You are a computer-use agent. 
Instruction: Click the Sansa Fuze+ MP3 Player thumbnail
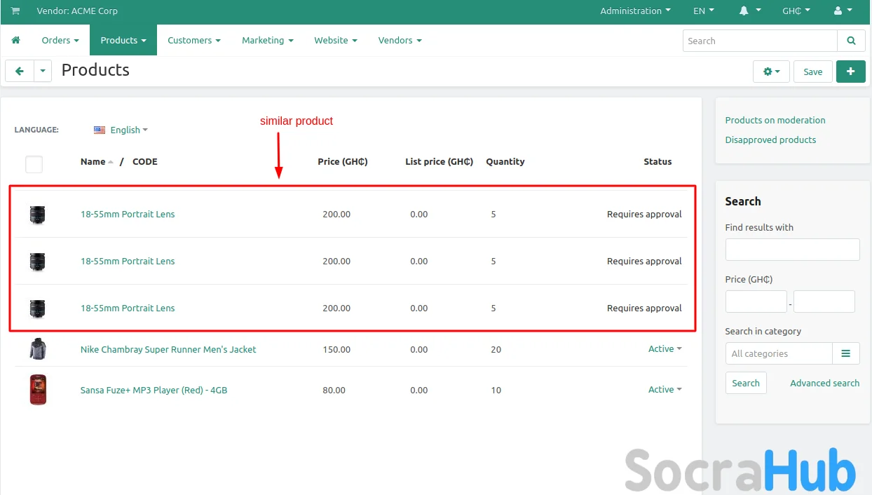tap(38, 390)
